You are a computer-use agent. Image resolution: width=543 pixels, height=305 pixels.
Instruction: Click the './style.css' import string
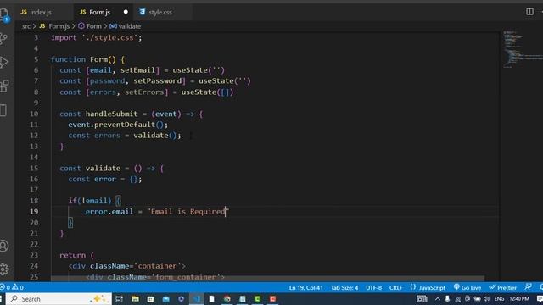pyautogui.click(x=109, y=37)
